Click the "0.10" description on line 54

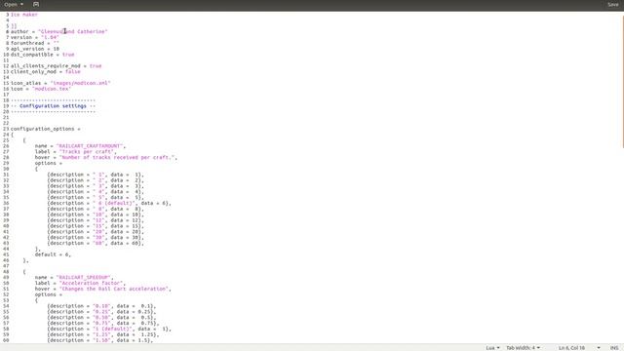point(101,306)
